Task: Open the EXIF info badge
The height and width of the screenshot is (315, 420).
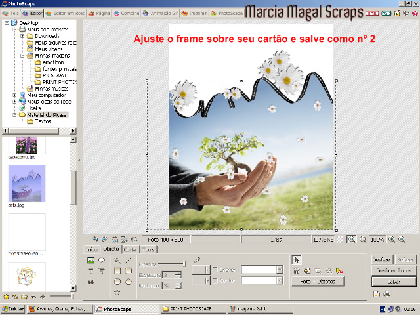Action: pos(387,13)
